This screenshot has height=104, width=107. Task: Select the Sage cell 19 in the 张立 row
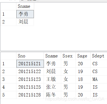coord(83,87)
